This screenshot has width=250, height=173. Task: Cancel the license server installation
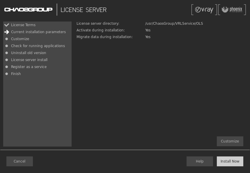[19, 161]
